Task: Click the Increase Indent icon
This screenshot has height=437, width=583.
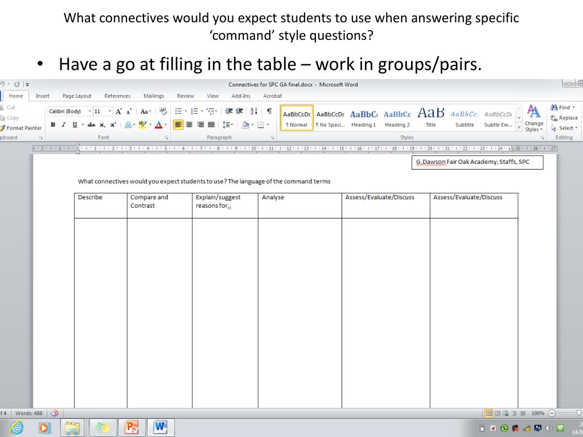Action: 239,112
